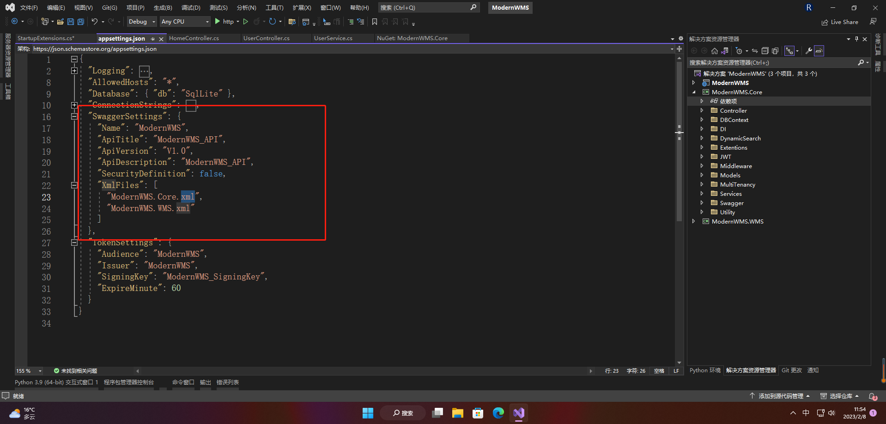Switch to the Git 更改 panel tab
886x424 pixels.
tap(792, 370)
